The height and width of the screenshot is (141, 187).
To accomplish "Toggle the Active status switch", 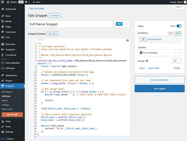I will tap(179, 26).
